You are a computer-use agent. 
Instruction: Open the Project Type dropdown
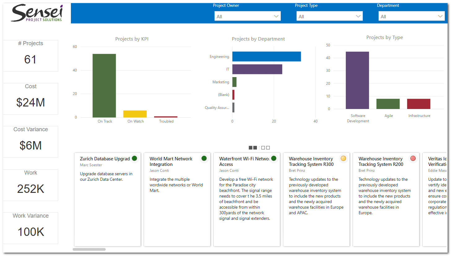pos(329,16)
